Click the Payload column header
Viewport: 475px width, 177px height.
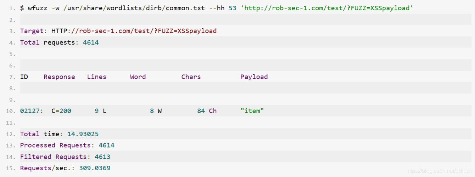254,77
